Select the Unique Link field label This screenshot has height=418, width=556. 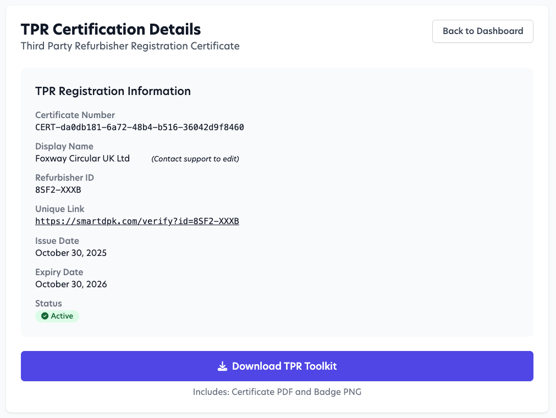point(59,209)
